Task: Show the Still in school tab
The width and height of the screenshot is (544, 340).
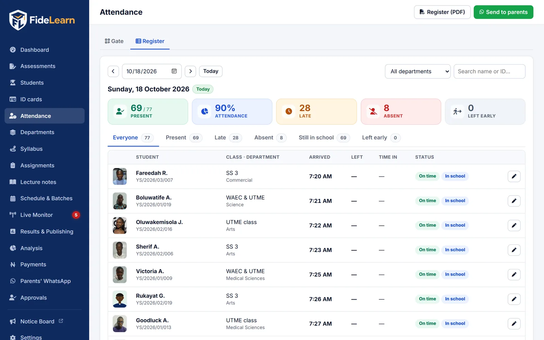Action: pyautogui.click(x=324, y=138)
